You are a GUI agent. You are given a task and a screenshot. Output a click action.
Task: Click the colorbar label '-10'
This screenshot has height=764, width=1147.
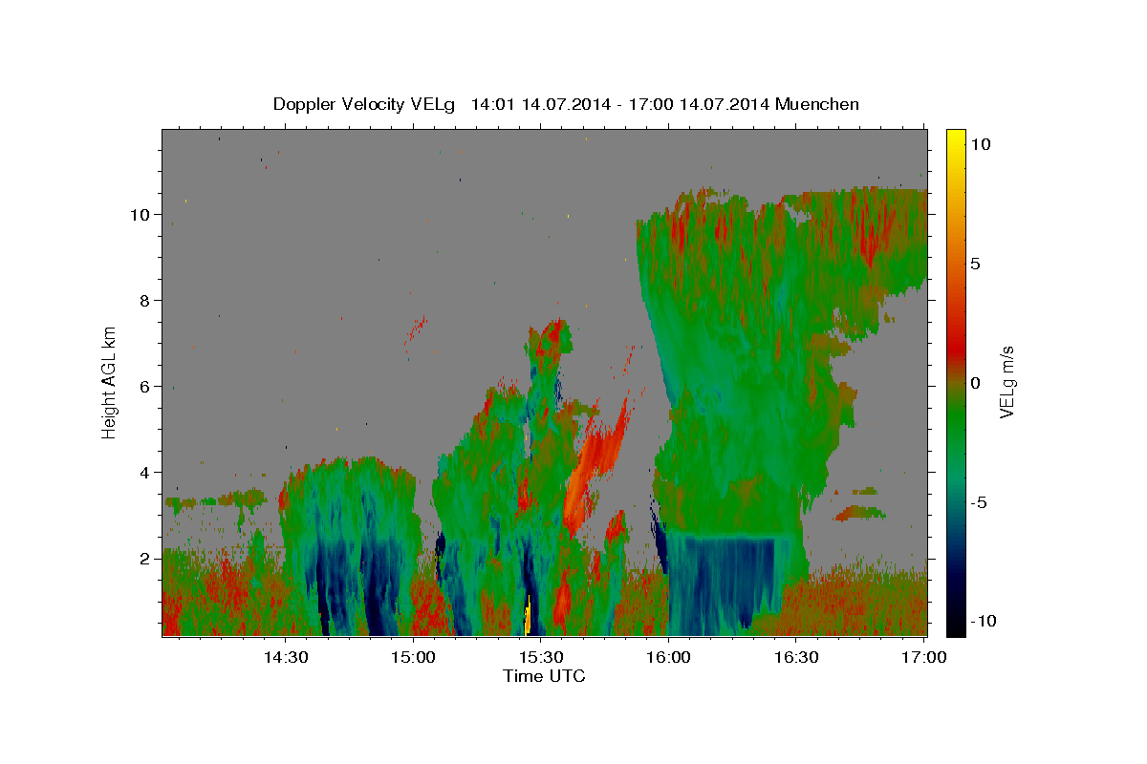point(982,622)
